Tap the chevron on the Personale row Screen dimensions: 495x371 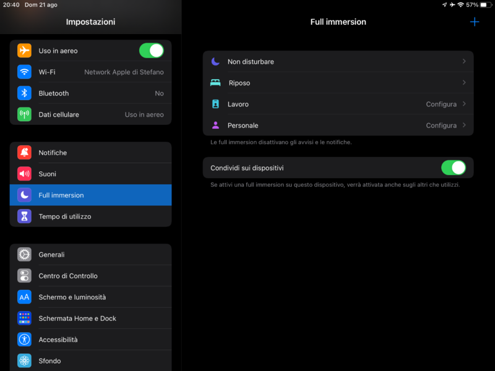click(x=464, y=126)
